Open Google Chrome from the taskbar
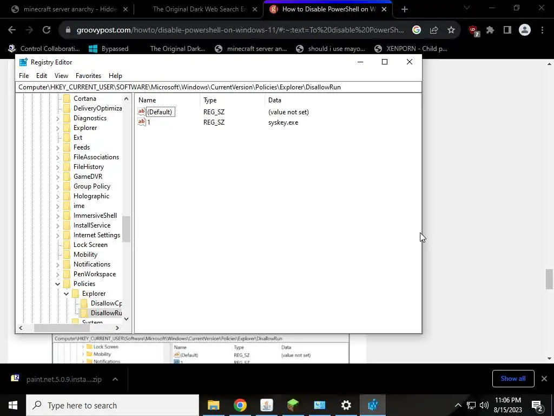The height and width of the screenshot is (416, 554). (x=240, y=405)
